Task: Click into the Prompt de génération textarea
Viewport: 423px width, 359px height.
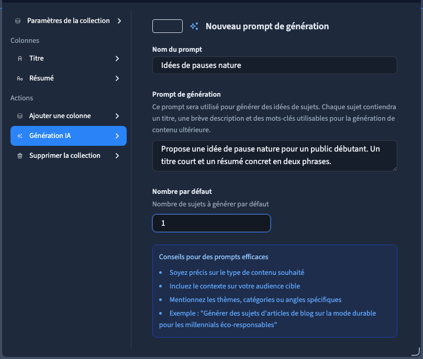Action: pyautogui.click(x=275, y=156)
